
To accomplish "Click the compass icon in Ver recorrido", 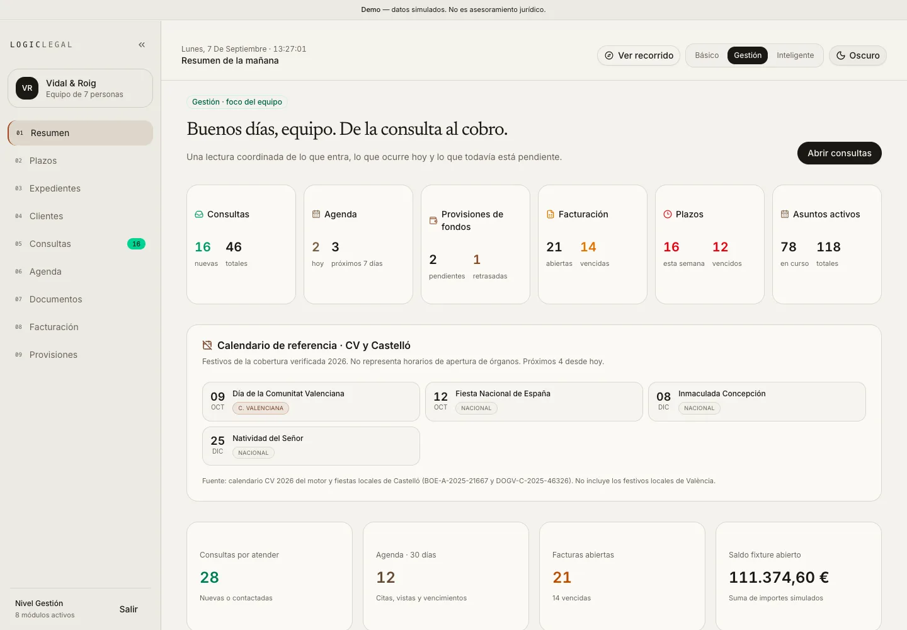I will pyautogui.click(x=609, y=55).
